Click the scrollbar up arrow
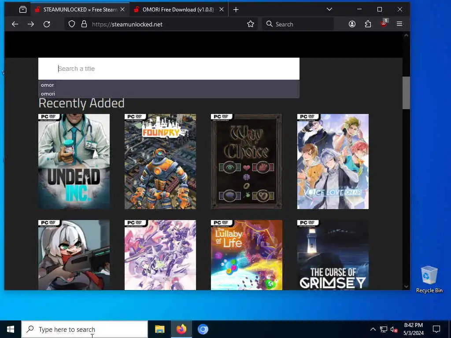Screen dimensions: 451x338 [406, 35]
